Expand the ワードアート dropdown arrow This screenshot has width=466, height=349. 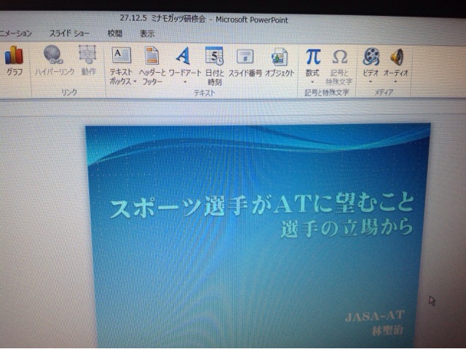[185, 82]
